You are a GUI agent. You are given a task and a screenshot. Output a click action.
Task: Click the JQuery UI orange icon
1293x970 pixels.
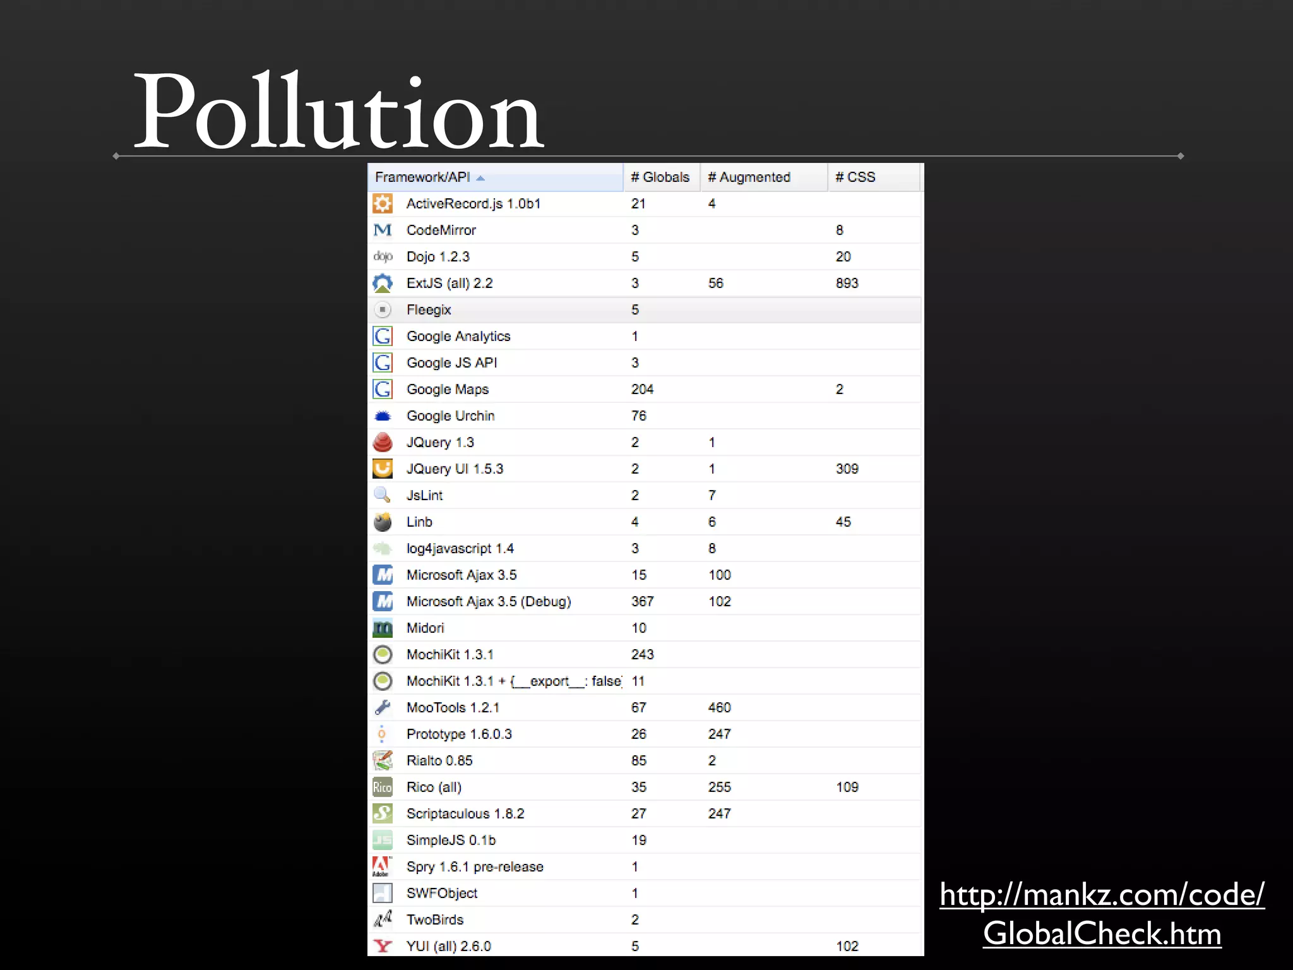pos(383,469)
